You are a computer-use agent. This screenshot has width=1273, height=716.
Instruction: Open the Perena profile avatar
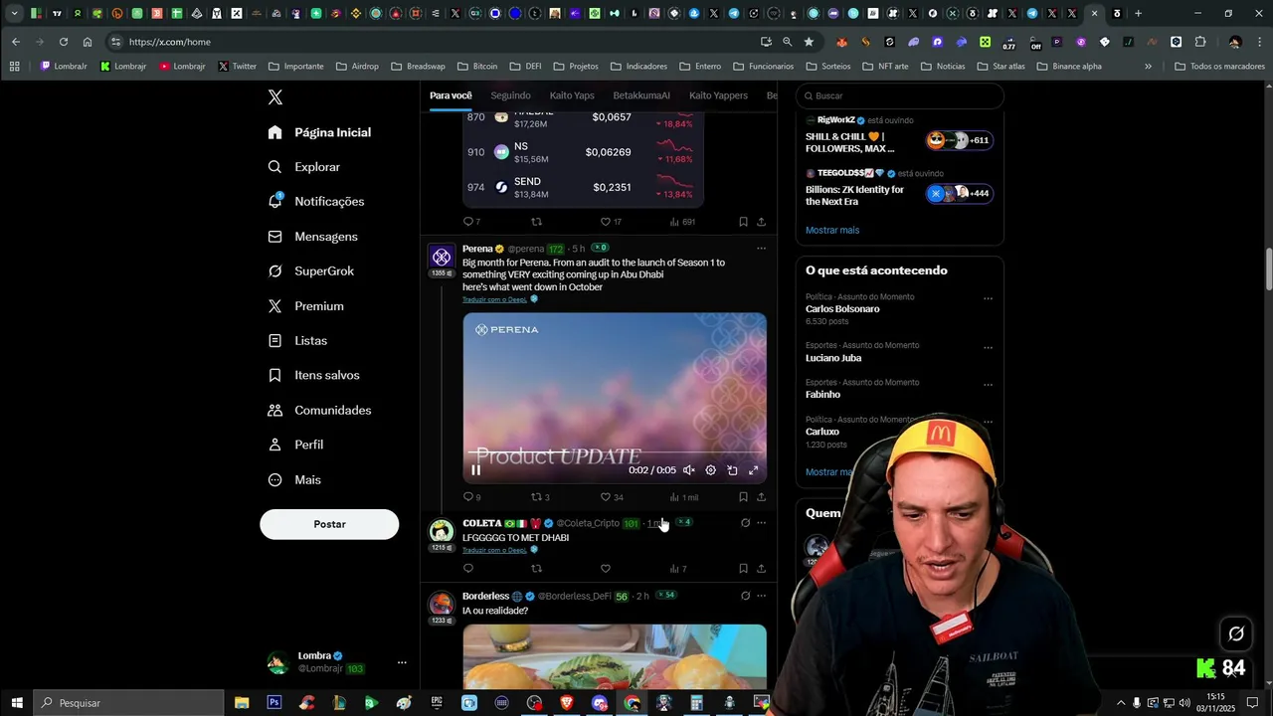[x=442, y=258]
